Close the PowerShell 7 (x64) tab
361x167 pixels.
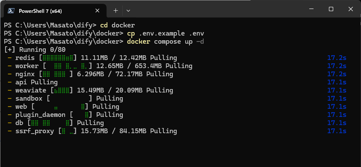click(98, 11)
